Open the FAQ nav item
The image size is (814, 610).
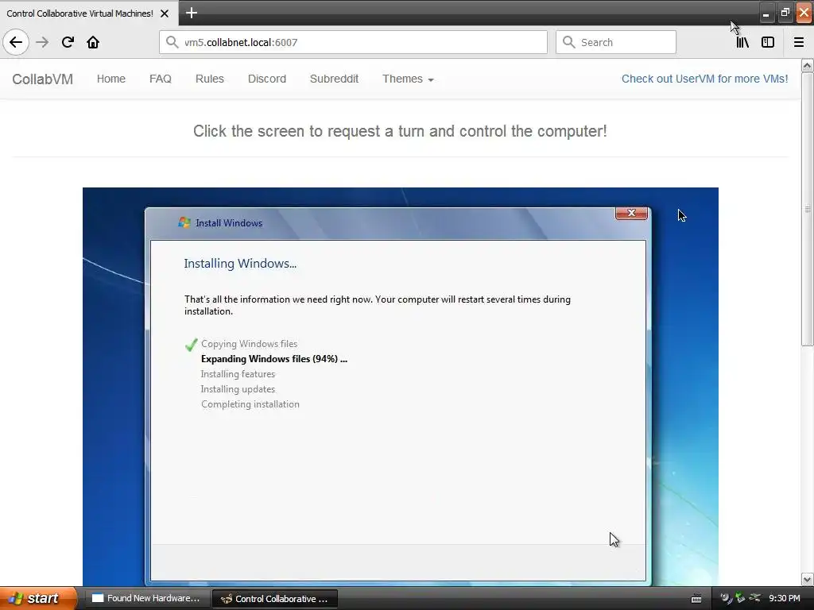point(161,79)
